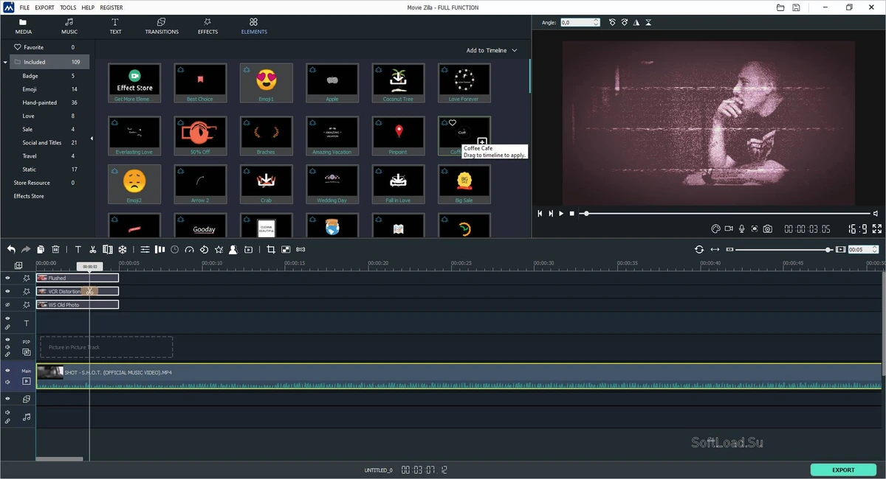Open the color palette icon under preview
Screen dimensions: 886x479
pos(715,229)
